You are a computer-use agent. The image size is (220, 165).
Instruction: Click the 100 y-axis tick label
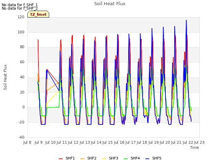tap(21, 32)
